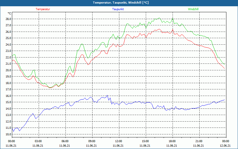The height and width of the screenshot is (149, 238).
Task: Click the 28,0 y-axis value
Action: [9, 19]
